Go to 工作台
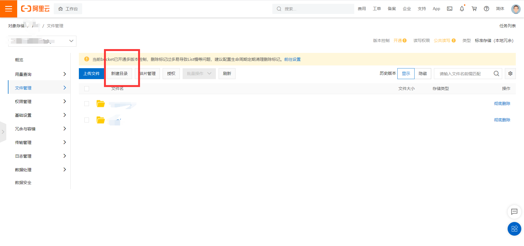 click(68, 8)
